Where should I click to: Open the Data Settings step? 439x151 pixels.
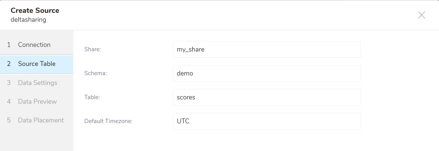pyautogui.click(x=37, y=83)
